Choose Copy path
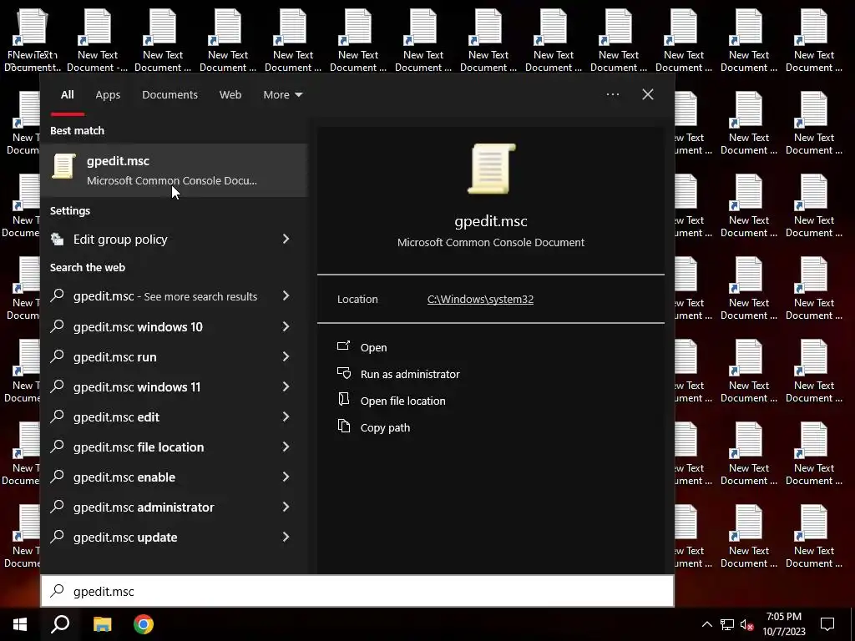 point(385,427)
